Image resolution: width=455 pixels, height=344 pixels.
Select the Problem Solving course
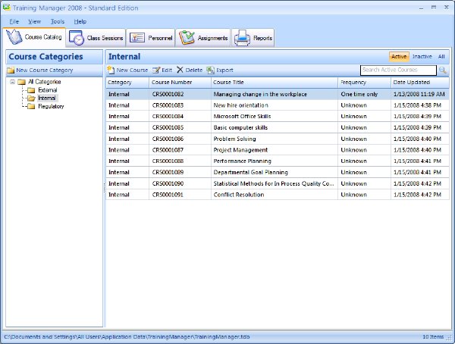click(278, 139)
